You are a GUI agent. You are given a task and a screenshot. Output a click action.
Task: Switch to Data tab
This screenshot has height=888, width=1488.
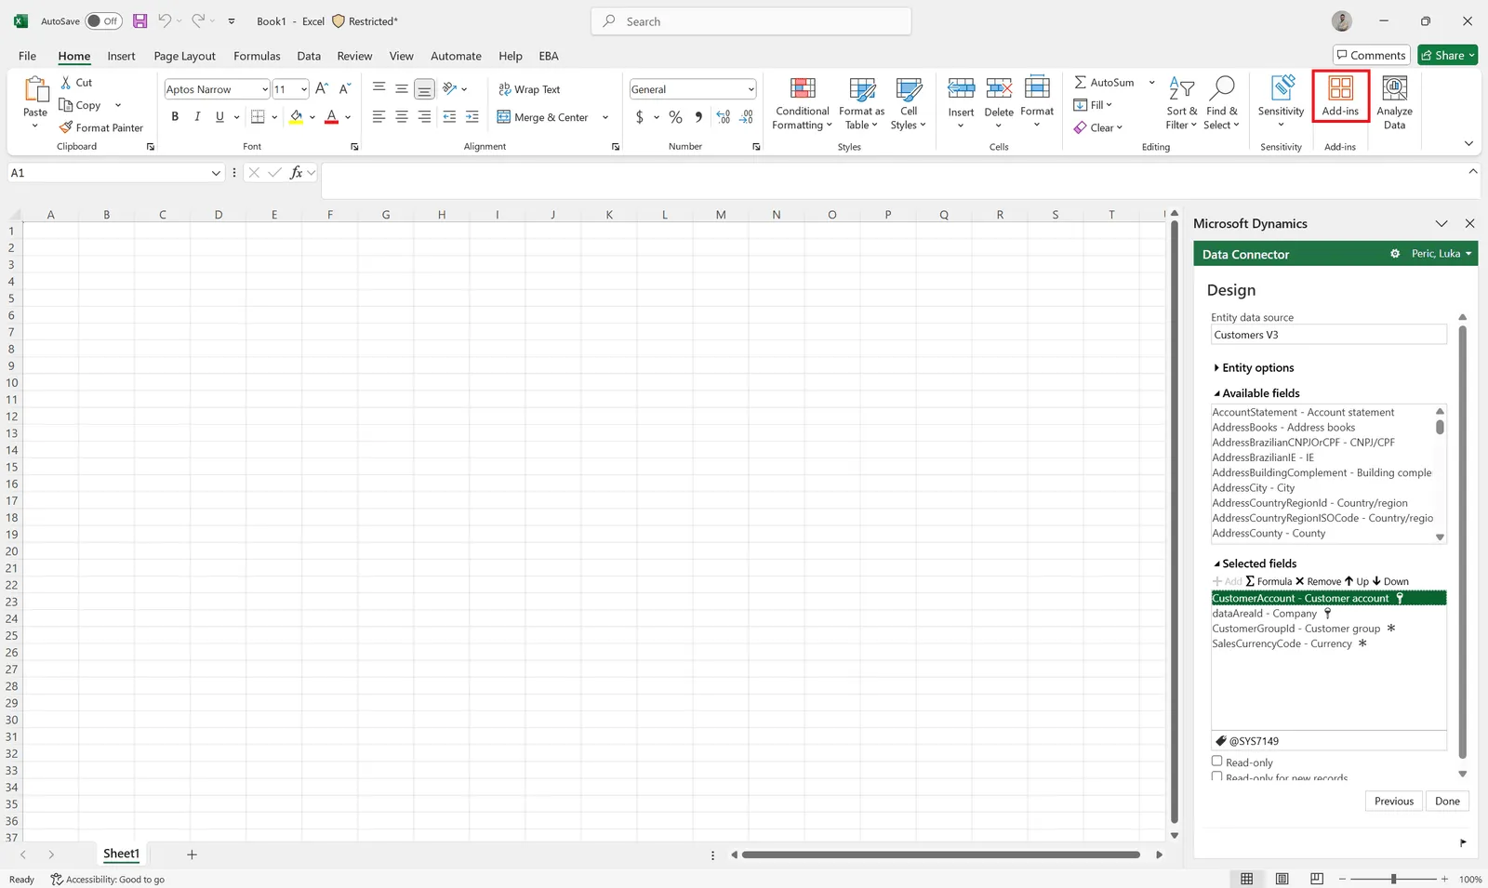(x=309, y=56)
